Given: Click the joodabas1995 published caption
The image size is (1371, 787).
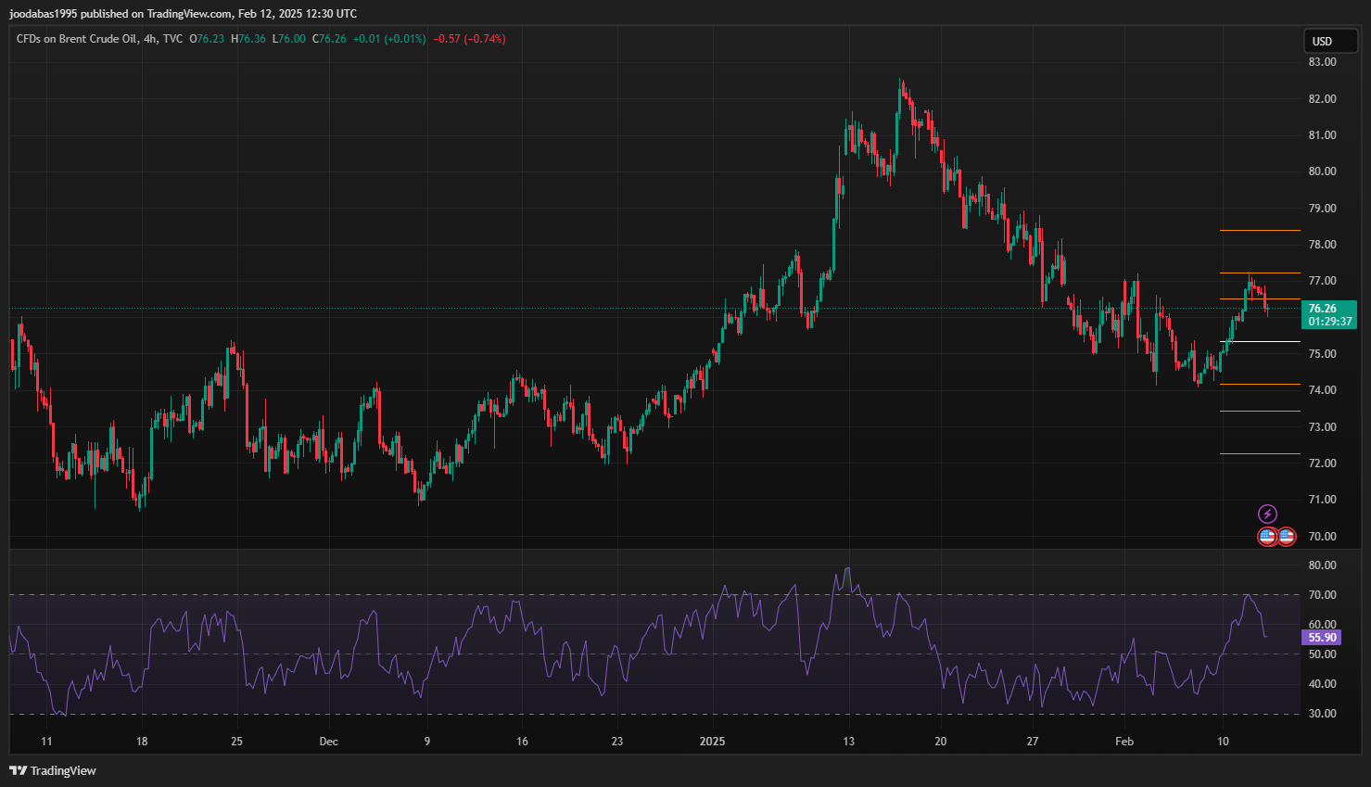Looking at the screenshot, I should [x=183, y=14].
